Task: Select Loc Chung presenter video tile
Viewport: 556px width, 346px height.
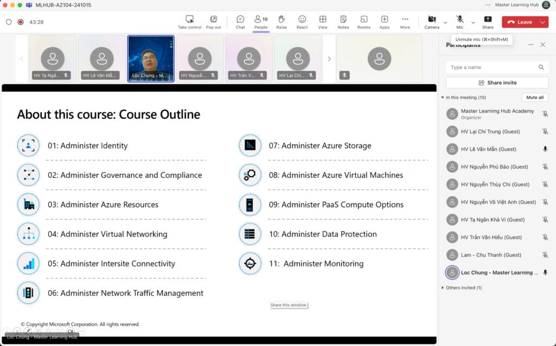Action: point(151,59)
